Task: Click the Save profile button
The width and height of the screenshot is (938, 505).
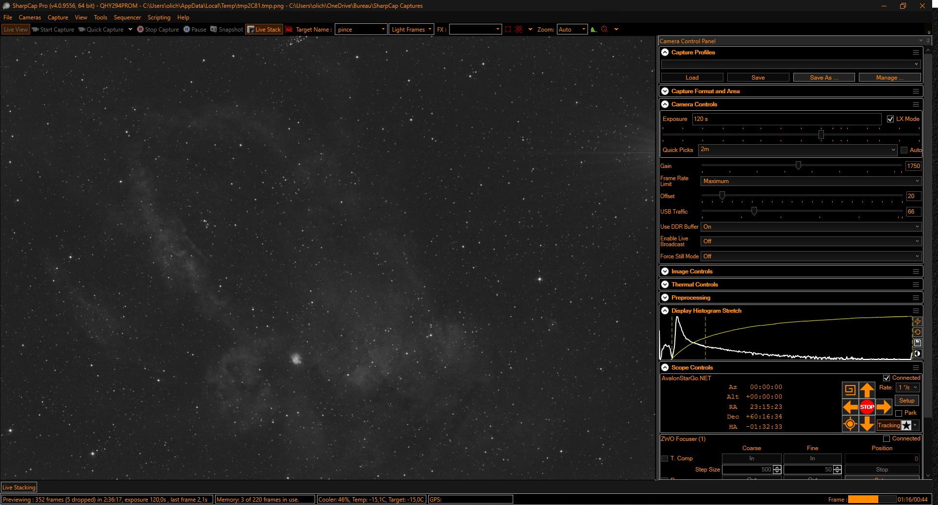Action: [x=758, y=78]
